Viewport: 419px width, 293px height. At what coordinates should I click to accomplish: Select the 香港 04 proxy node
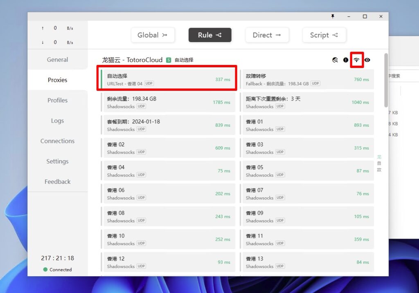[x=168, y=171]
